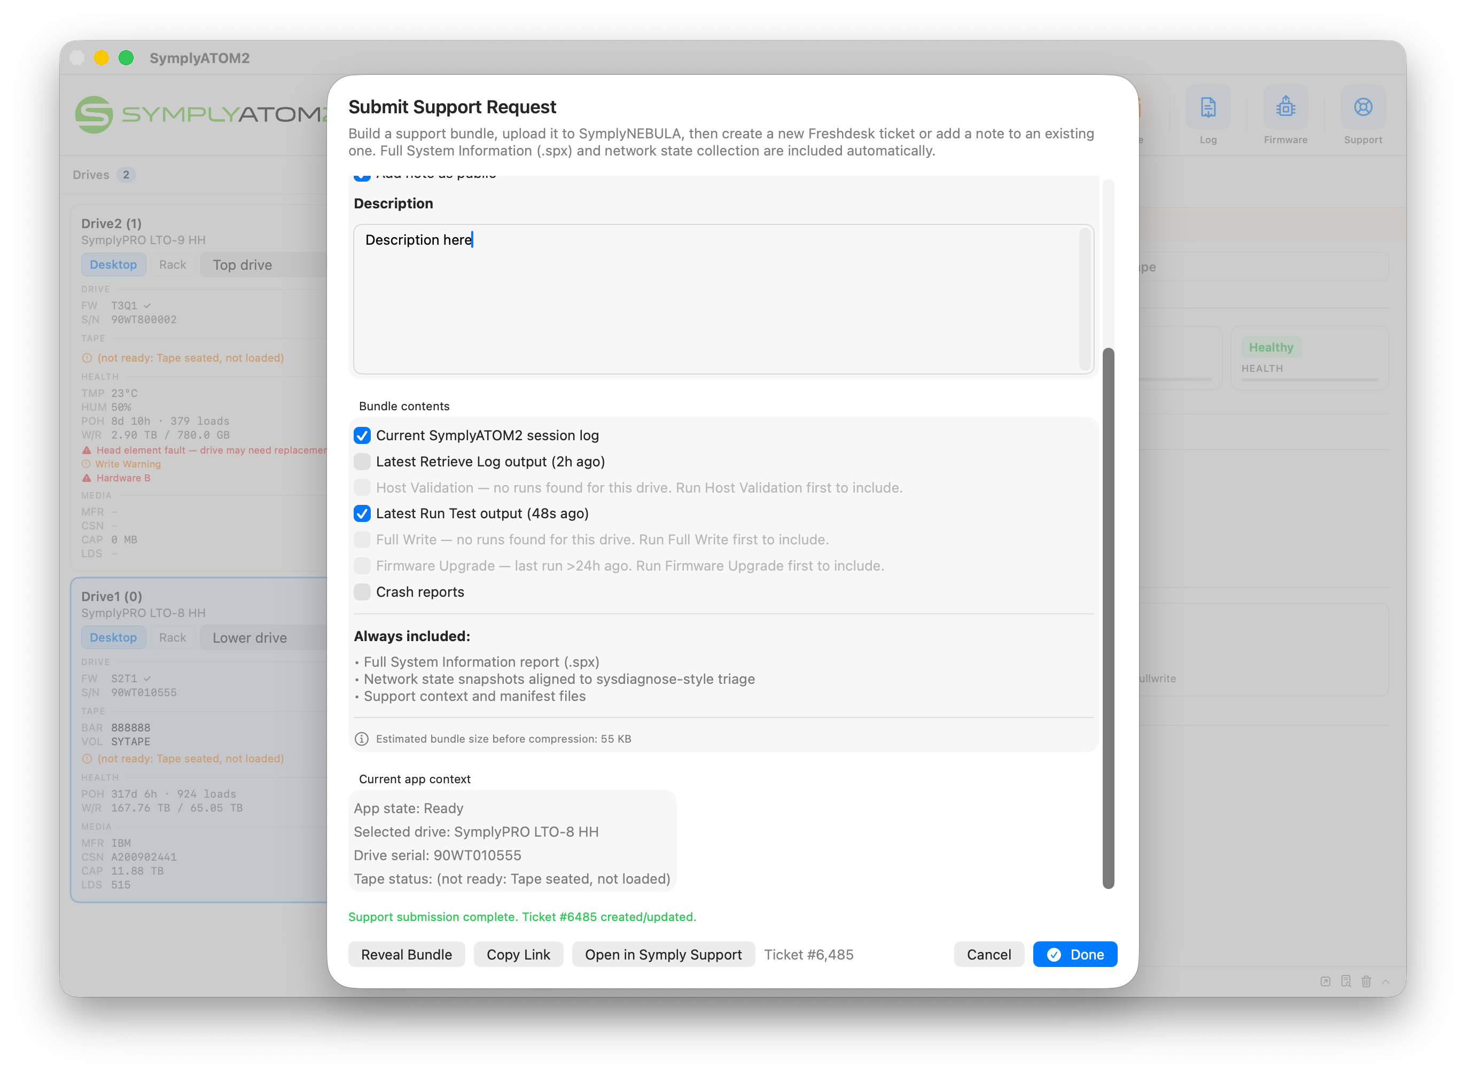
Task: Click the Description box scrollbar
Action: 1085,298
